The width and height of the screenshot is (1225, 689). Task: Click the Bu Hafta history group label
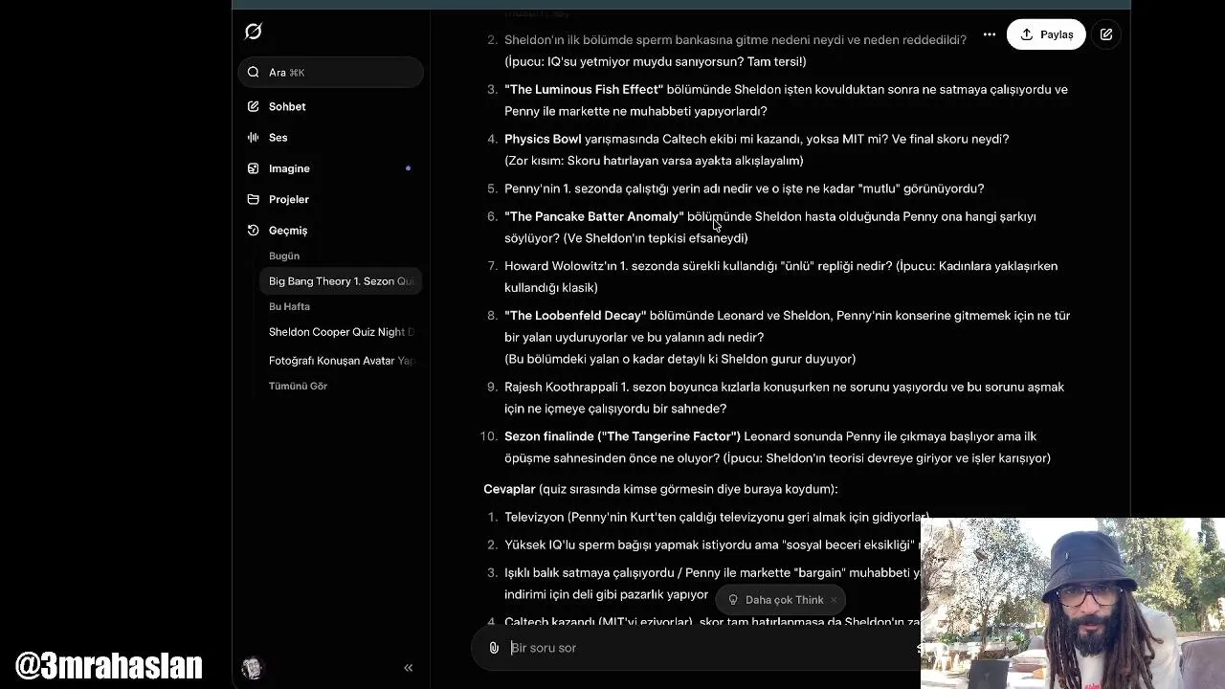[289, 306]
